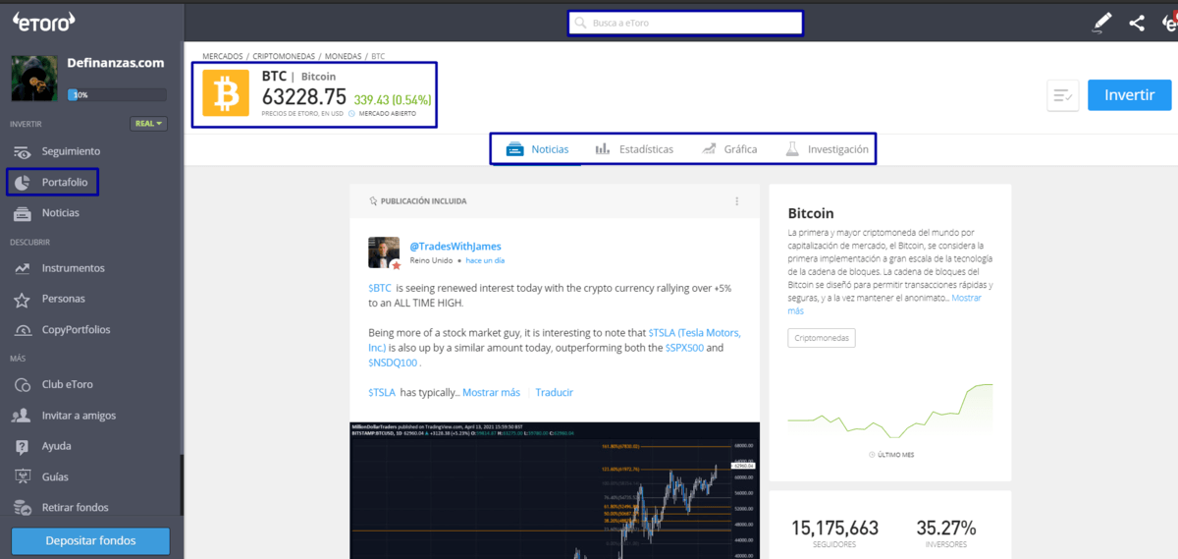Open the post options three-dot menu
1178x559 pixels.
737,201
